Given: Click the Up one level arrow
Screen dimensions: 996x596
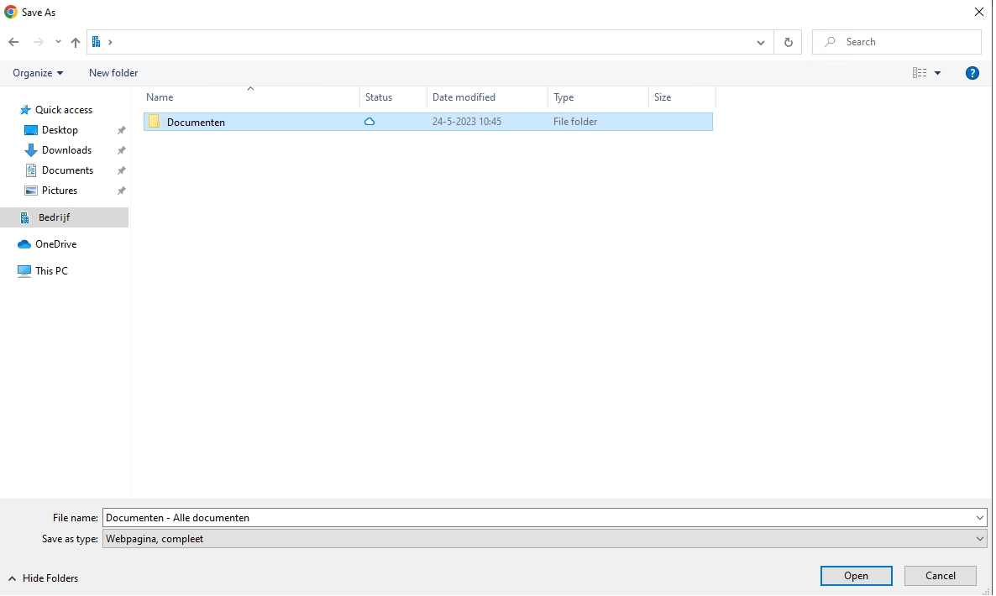Looking at the screenshot, I should coord(76,42).
